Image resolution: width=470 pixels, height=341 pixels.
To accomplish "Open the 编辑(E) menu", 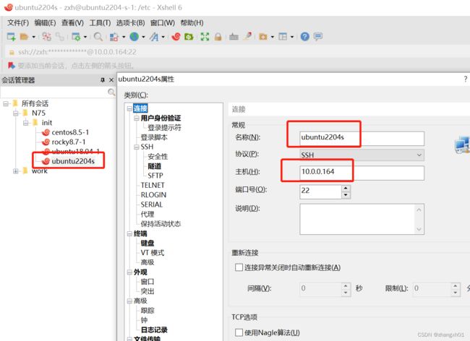I will point(45,22).
